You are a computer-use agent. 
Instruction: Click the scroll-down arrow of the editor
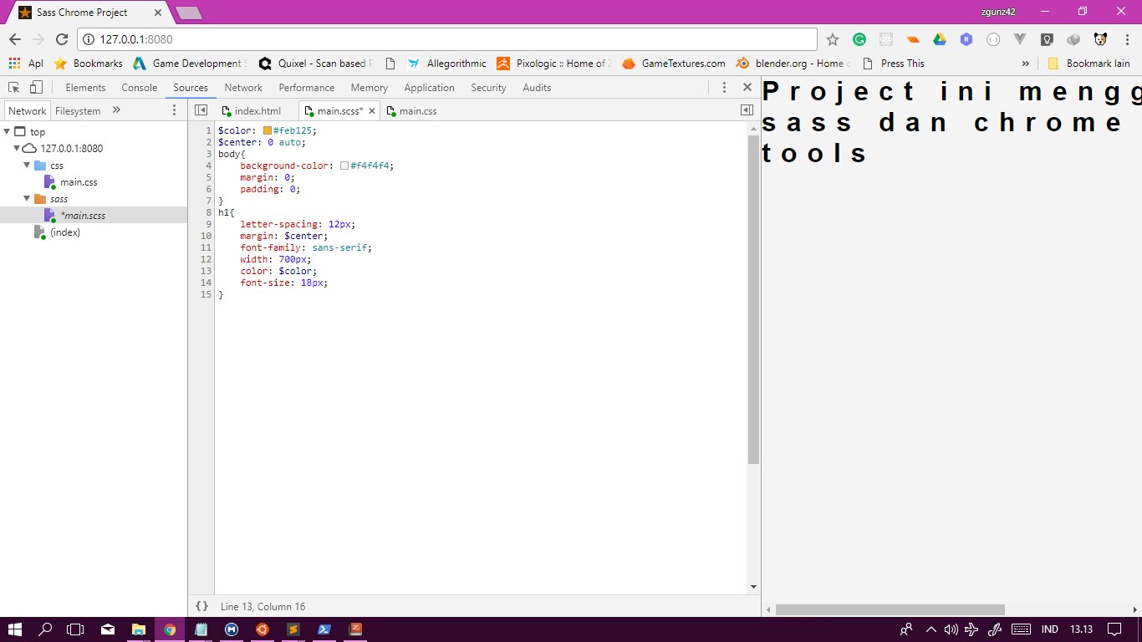(x=753, y=587)
